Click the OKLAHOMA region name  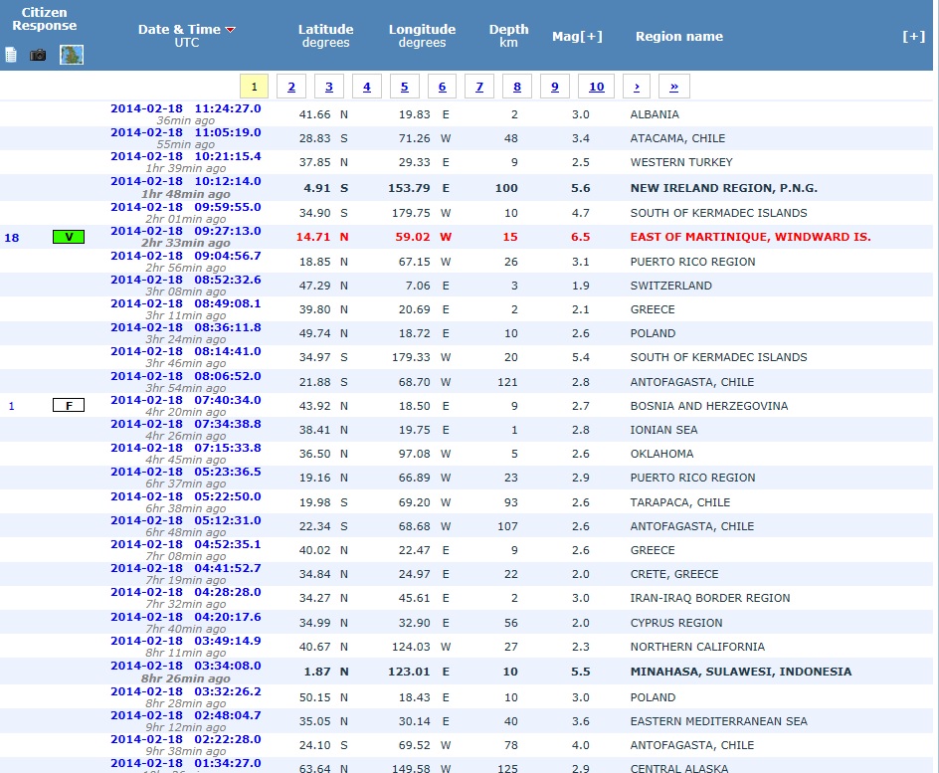point(661,454)
